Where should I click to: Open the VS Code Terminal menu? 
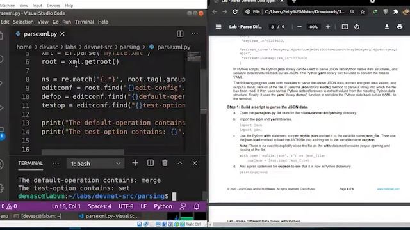(x=85, y=22)
